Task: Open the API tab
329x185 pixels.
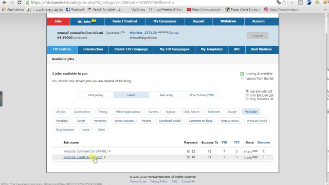Action: 236,49
